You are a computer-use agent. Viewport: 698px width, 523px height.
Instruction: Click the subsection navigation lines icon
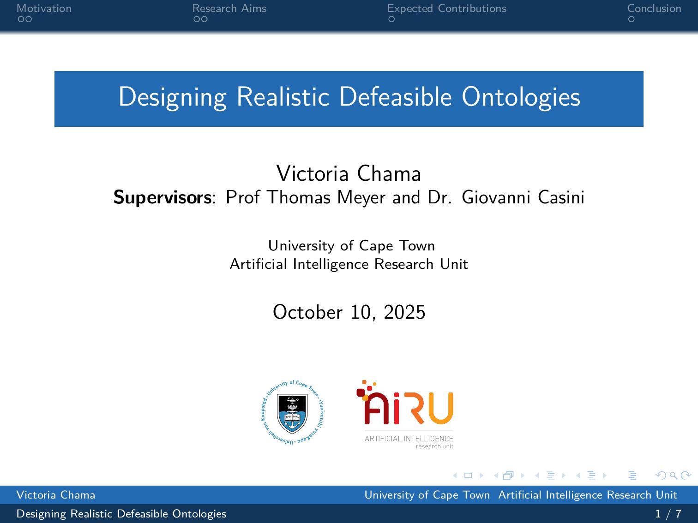click(550, 475)
